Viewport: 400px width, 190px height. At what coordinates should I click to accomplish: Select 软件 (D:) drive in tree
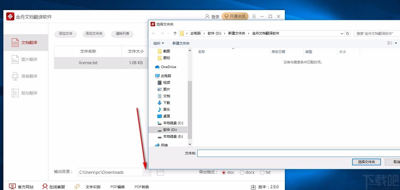(x=168, y=129)
